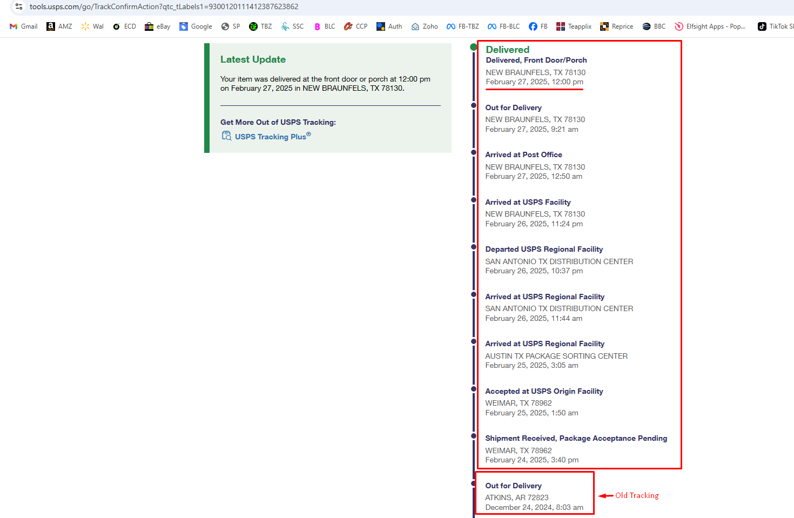Click the site info icon in address bar
The image size is (794, 518).
click(19, 6)
